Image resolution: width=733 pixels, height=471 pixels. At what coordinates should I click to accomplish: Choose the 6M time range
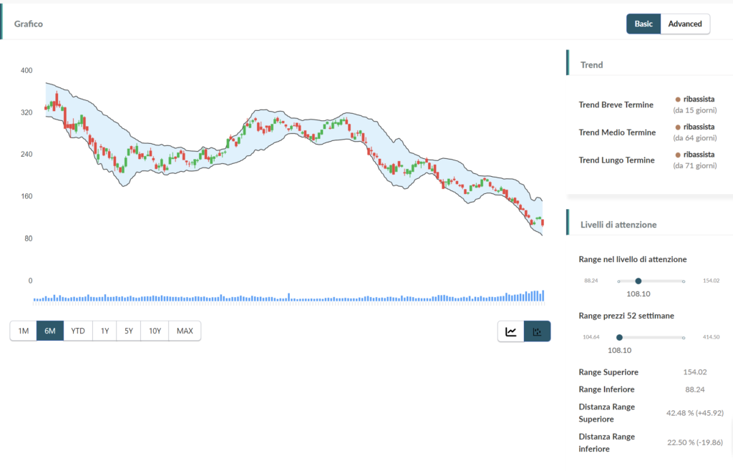point(50,331)
